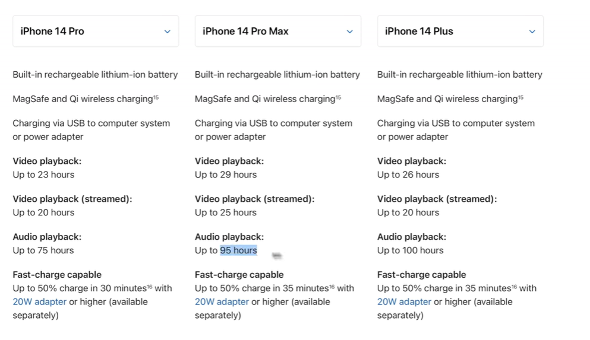
Task: Open the 20W adapter link under iPhone 14 Pro
Action: point(39,301)
